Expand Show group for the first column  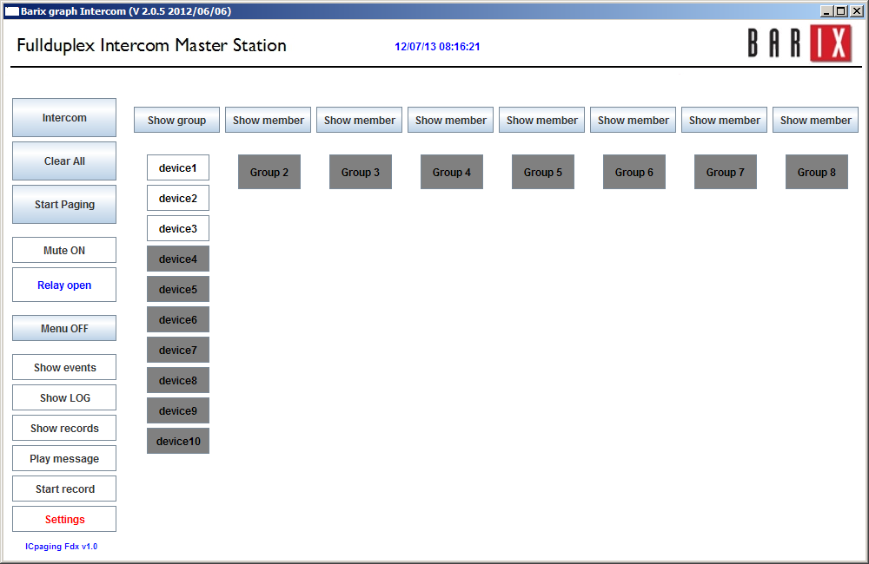[x=176, y=121]
